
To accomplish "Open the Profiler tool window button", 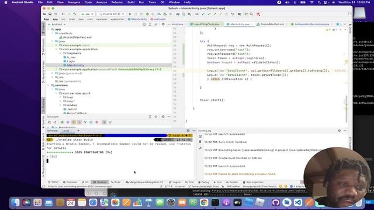I will click(x=232, y=182).
